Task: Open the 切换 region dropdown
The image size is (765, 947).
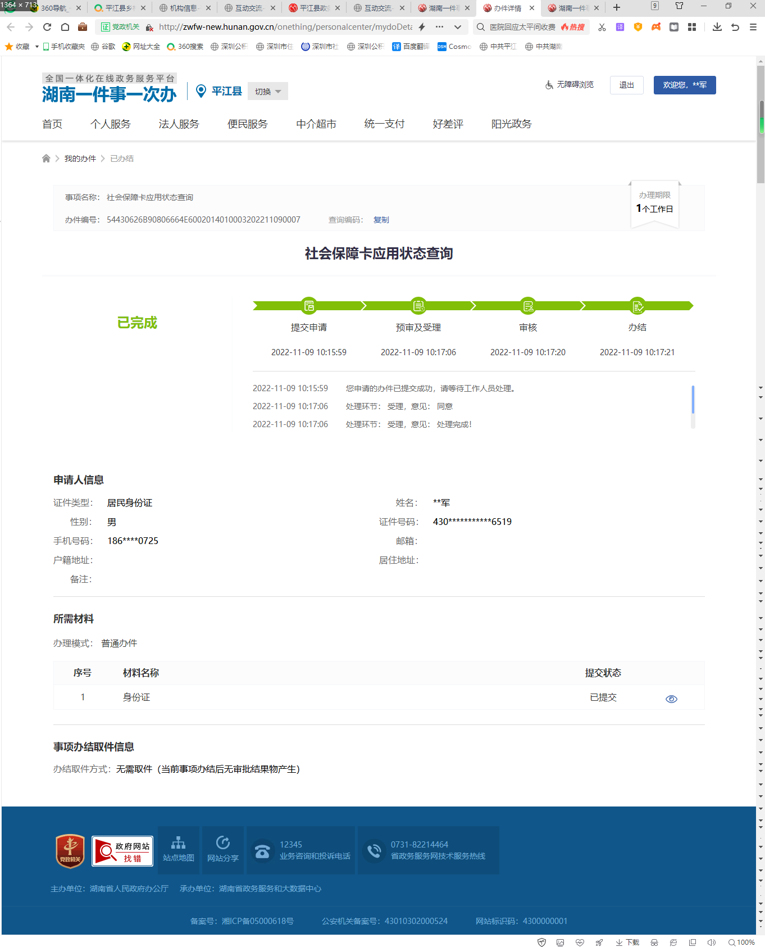Action: [x=268, y=92]
